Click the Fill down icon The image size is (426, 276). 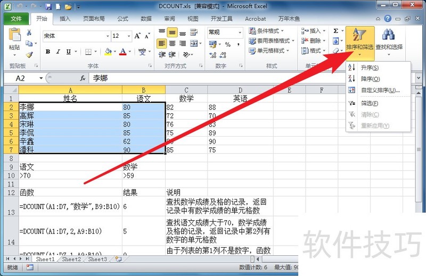coord(336,41)
